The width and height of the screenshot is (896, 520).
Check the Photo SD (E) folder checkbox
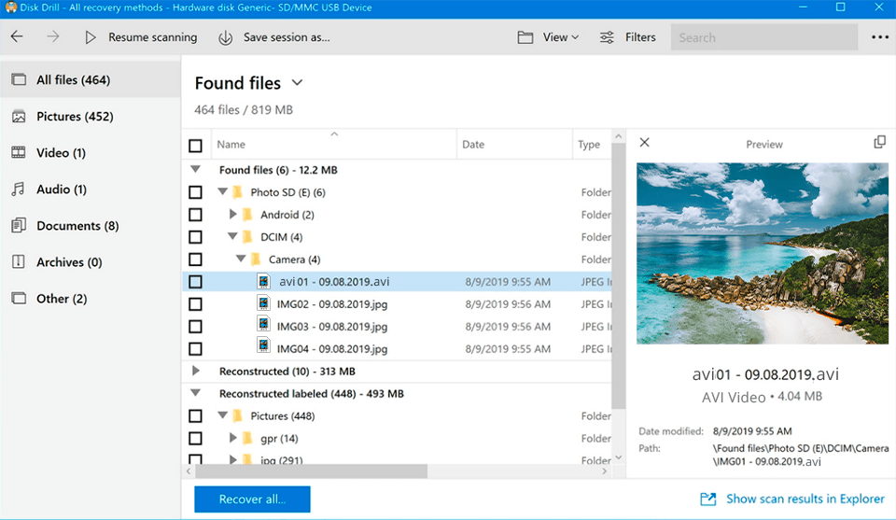pyautogui.click(x=195, y=192)
